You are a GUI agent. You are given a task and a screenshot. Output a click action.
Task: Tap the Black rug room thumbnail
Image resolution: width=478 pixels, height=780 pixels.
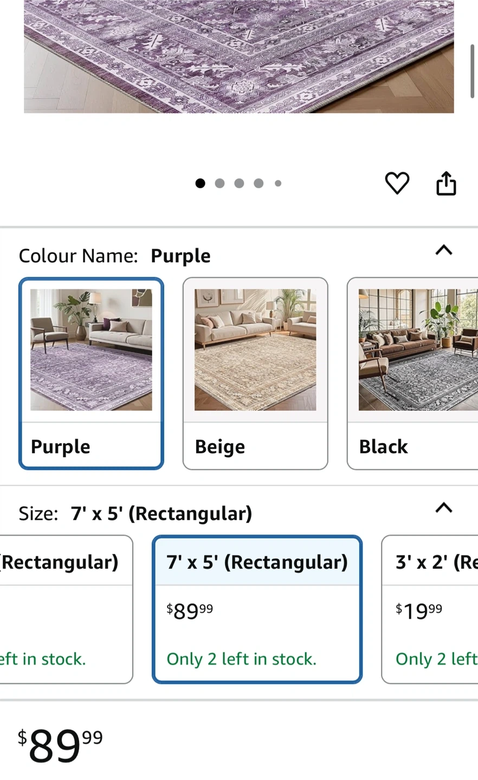(x=418, y=349)
